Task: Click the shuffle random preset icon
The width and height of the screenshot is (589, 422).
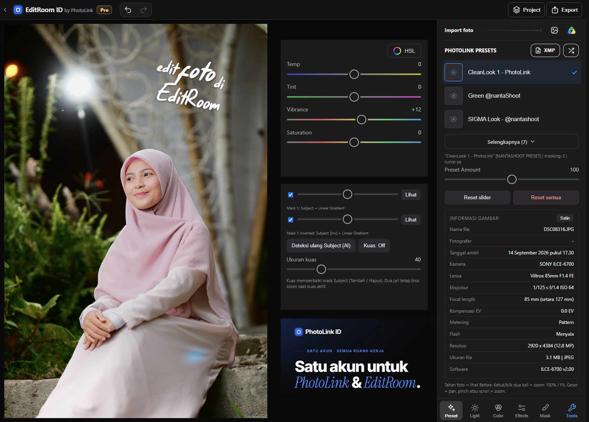Action: (x=571, y=50)
